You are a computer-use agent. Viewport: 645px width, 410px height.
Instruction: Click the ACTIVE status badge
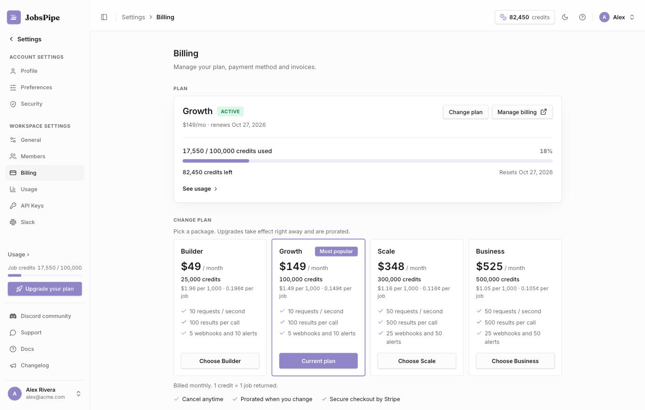point(230,111)
